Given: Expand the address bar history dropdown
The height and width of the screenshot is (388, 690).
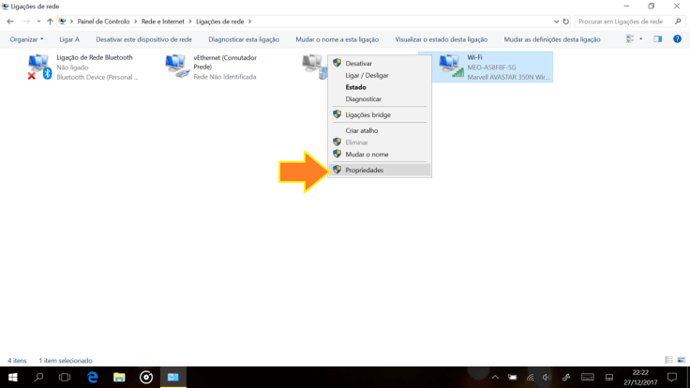Looking at the screenshot, I should [x=556, y=22].
